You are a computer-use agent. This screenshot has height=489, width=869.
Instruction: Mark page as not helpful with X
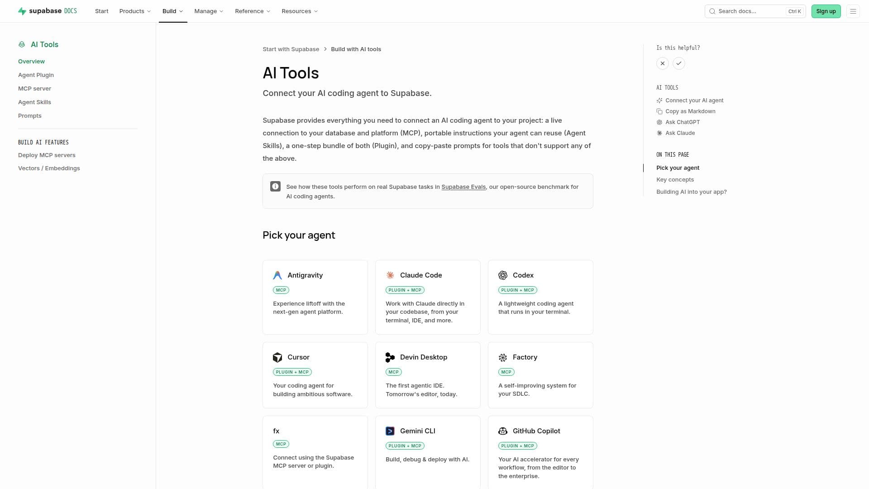(663, 63)
